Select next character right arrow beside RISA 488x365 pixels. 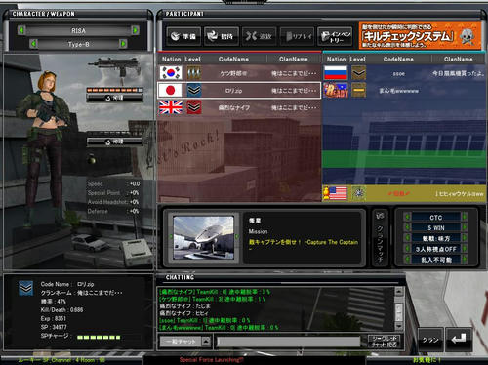pyautogui.click(x=135, y=30)
